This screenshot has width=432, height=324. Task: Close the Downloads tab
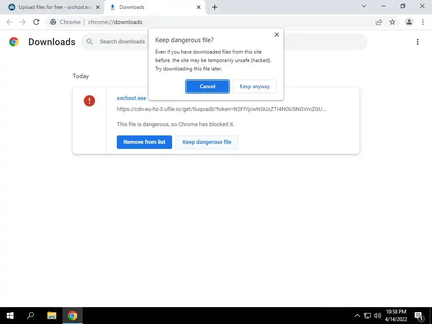(199, 7)
